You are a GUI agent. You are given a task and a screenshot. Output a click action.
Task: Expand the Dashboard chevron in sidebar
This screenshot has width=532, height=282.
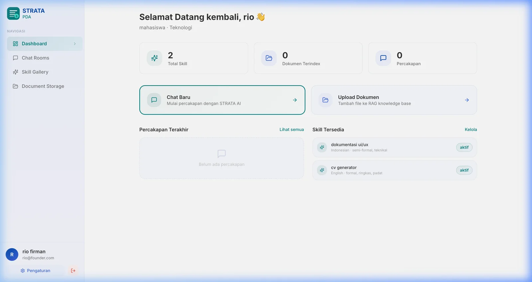tap(75, 44)
